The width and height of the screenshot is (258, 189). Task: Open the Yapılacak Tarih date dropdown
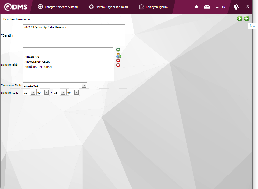[84, 85]
